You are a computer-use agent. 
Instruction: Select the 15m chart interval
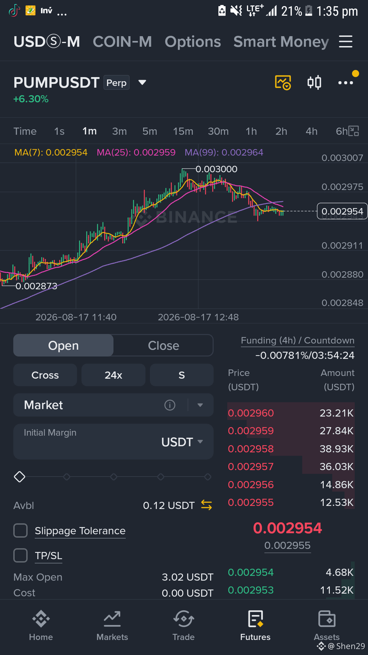point(183,131)
